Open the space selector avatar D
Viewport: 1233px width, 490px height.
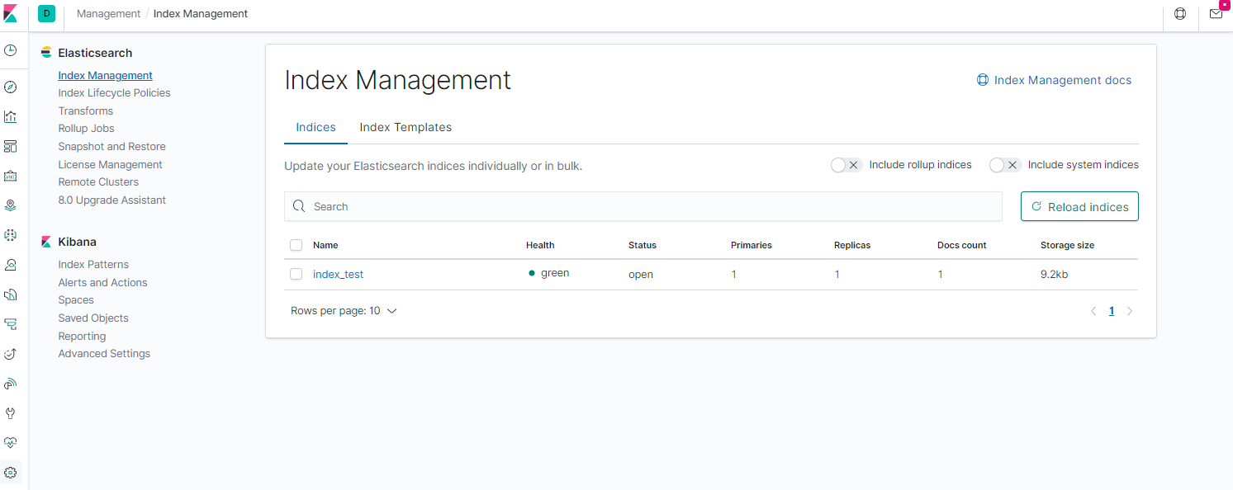46,13
